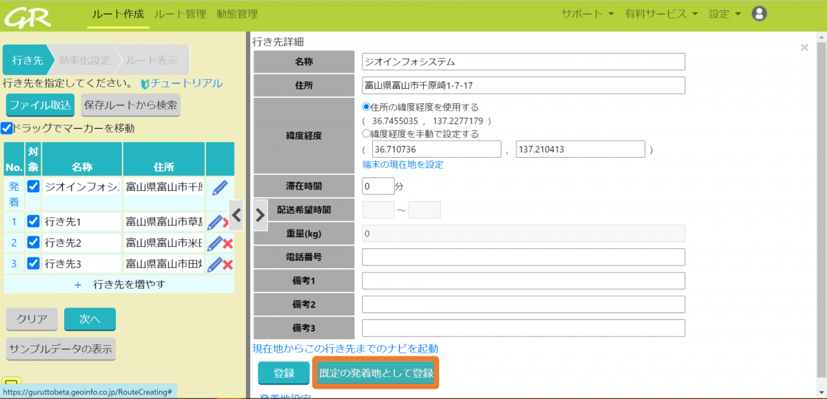
Task: Click 既定の発着地として登録 button
Action: [x=376, y=373]
